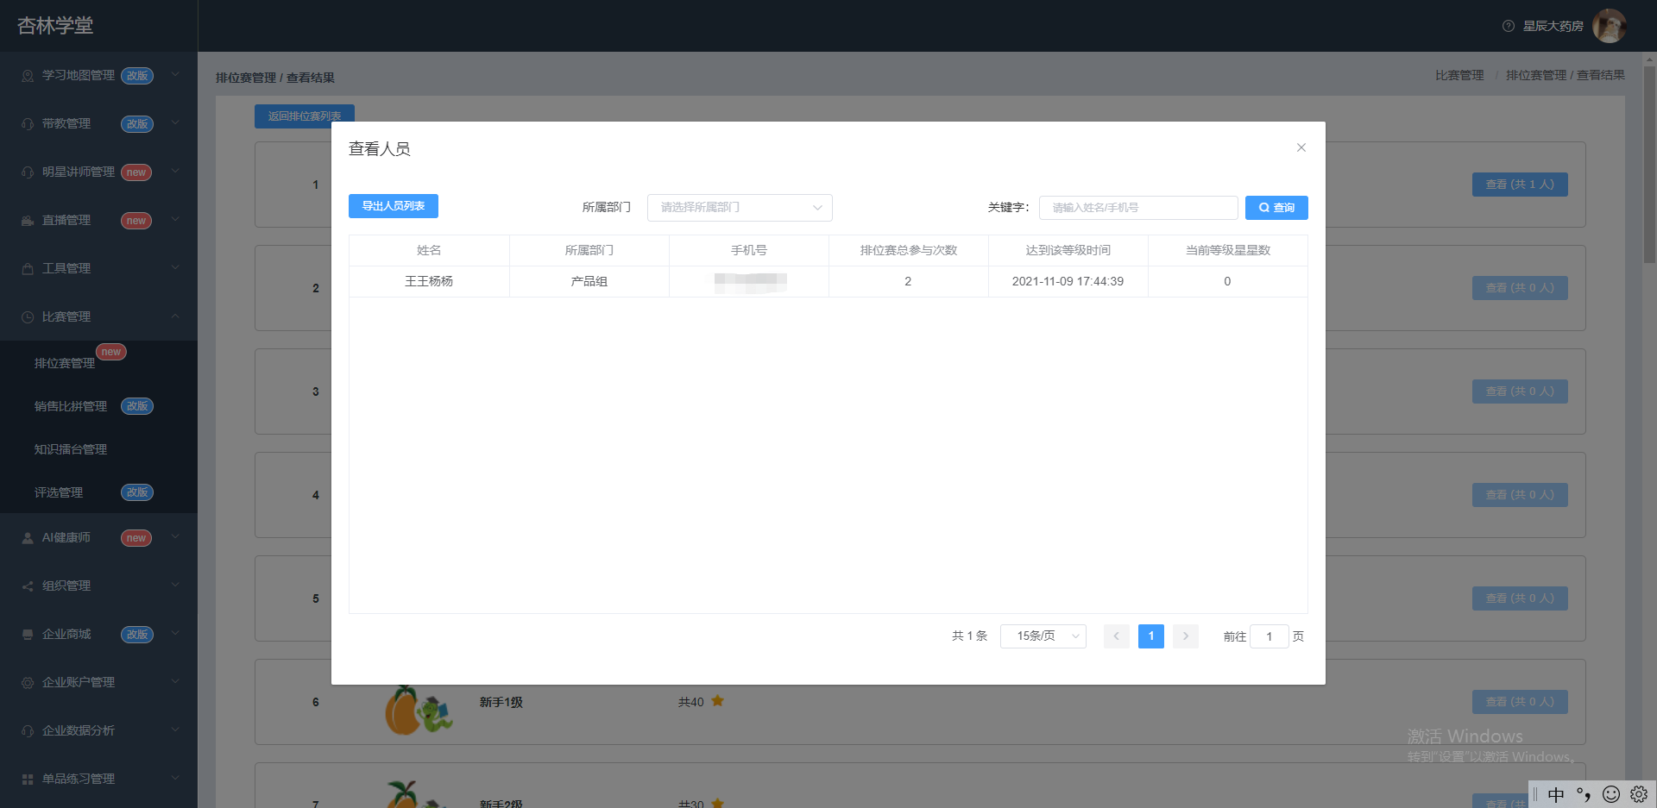Click the 学习地图管理 sidebar icon
The width and height of the screenshot is (1657, 808).
(28, 76)
